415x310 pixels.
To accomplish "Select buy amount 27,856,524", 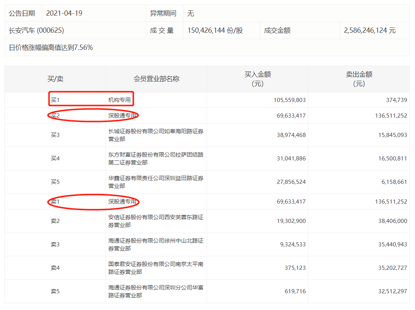I will pyautogui.click(x=291, y=182).
